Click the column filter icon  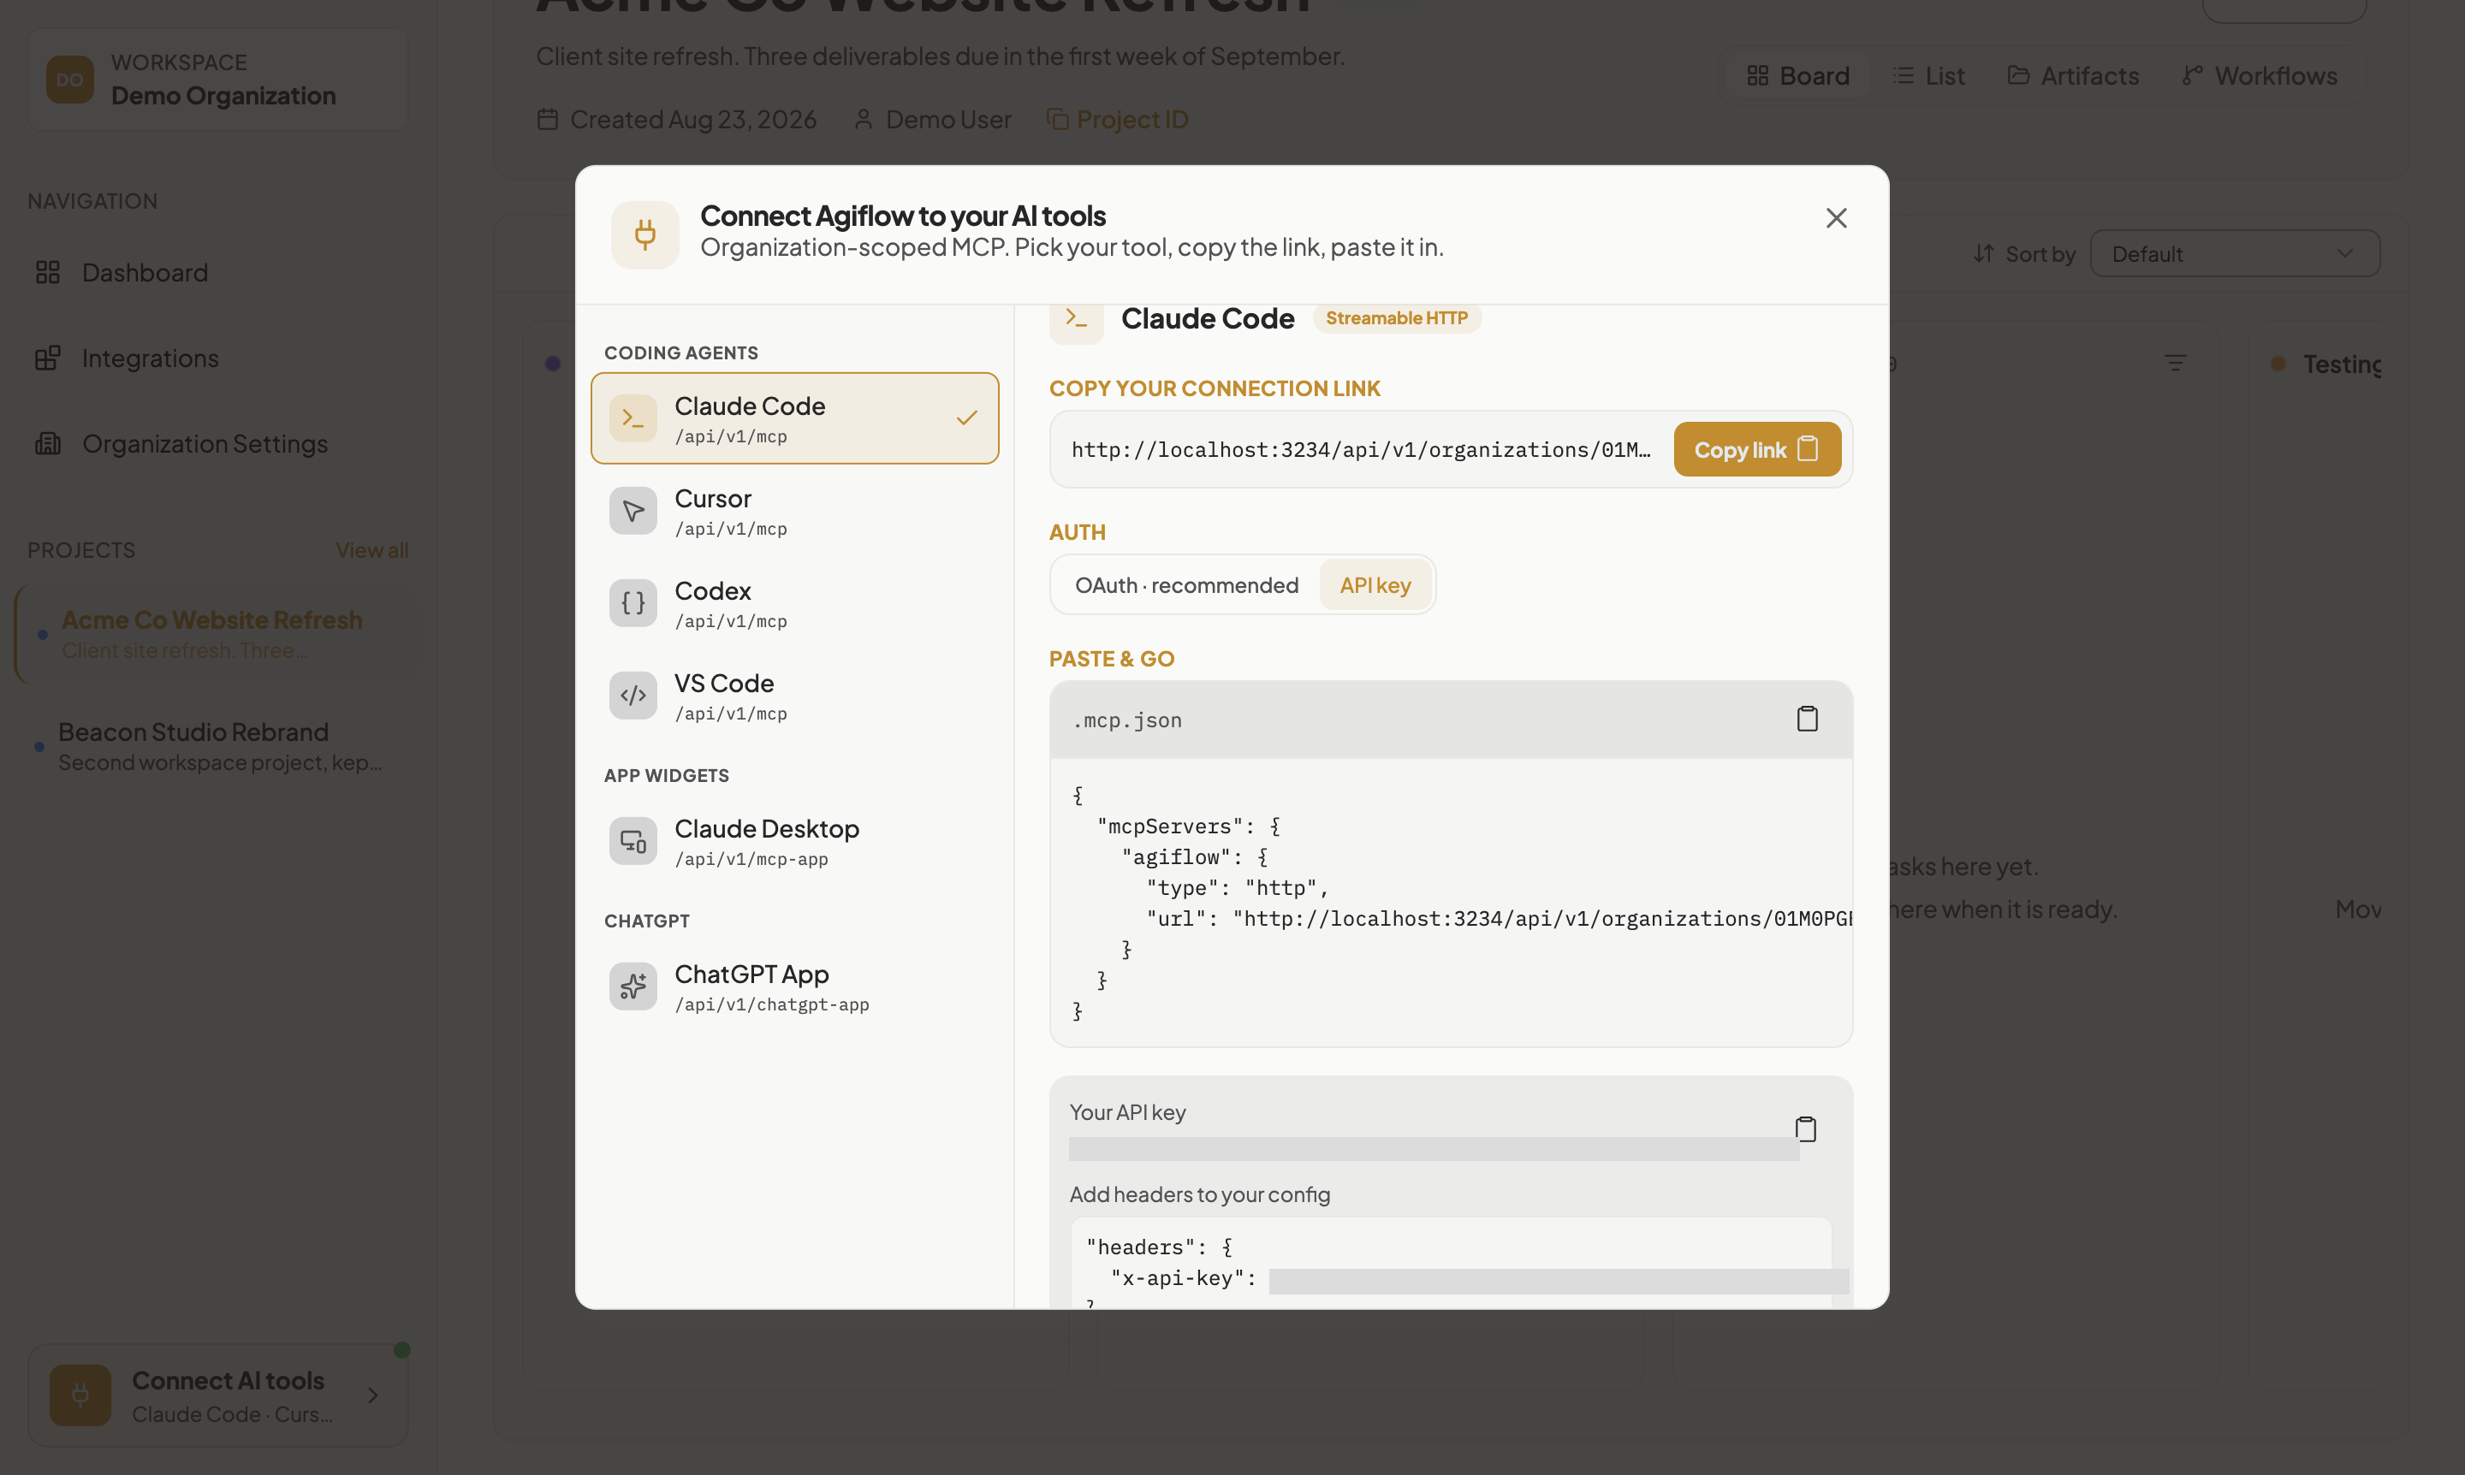(x=2176, y=364)
